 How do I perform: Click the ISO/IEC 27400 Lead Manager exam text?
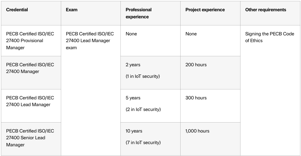(89, 41)
